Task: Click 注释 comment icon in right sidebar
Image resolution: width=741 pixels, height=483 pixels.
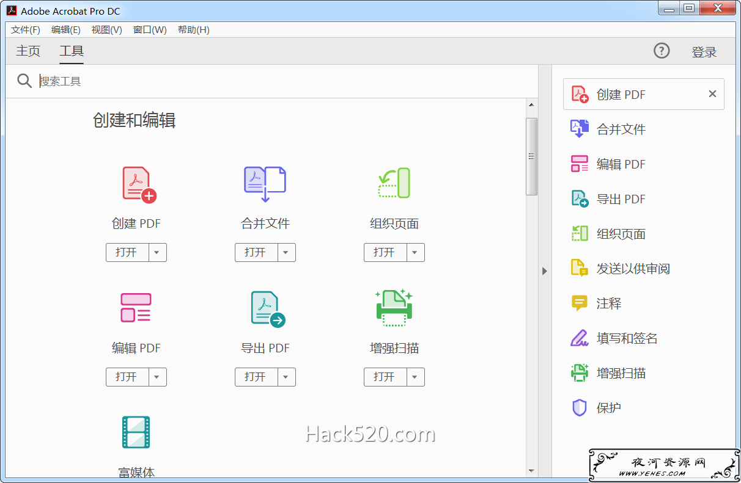Action: [x=580, y=303]
